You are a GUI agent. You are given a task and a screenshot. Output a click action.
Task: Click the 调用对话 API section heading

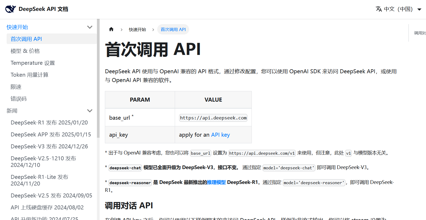129,205
